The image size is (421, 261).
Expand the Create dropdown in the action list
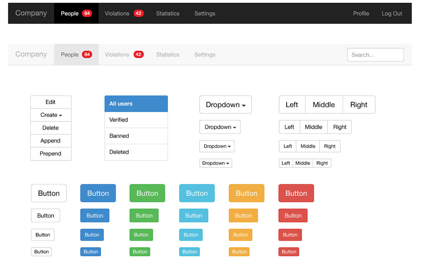pos(51,115)
